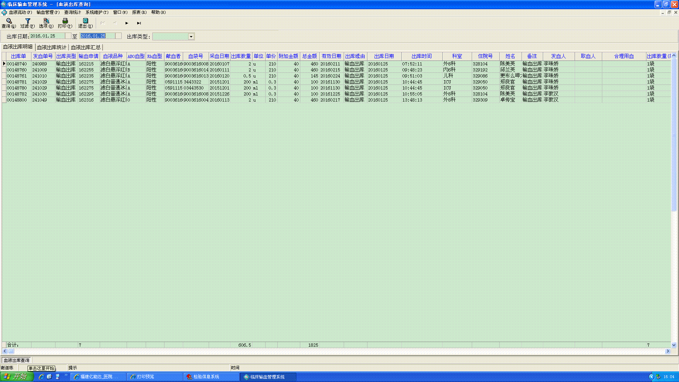Open the 查询统计 menu

pos(72,12)
